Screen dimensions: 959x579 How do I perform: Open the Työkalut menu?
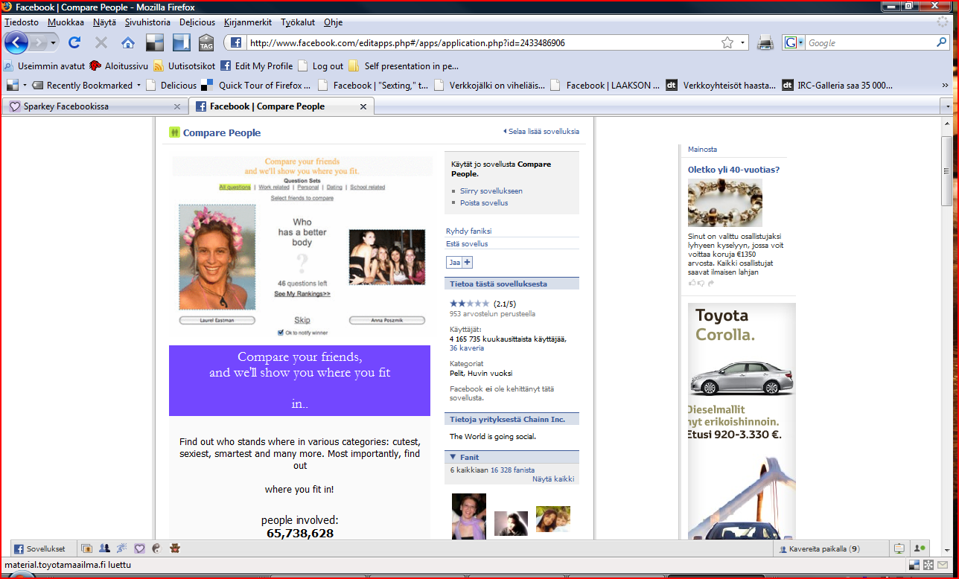click(299, 22)
